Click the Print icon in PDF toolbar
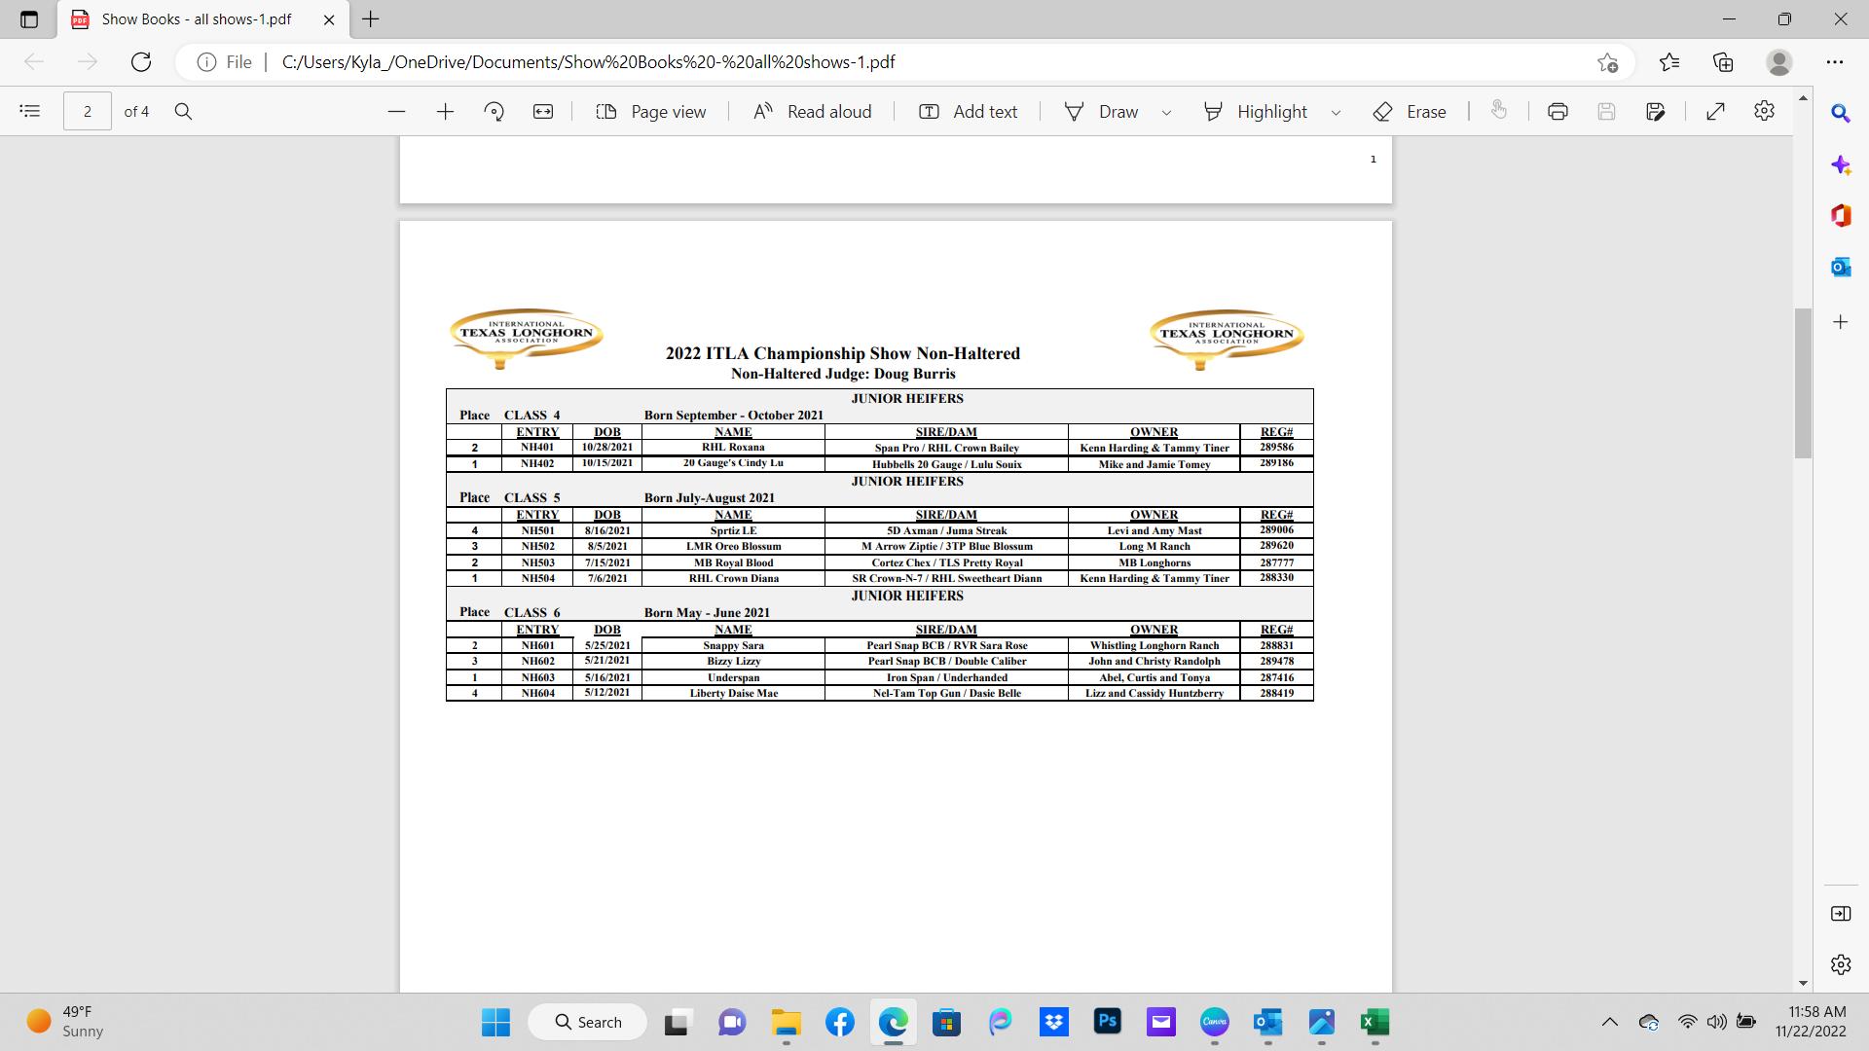Image resolution: width=1869 pixels, height=1051 pixels. pyautogui.click(x=1557, y=112)
